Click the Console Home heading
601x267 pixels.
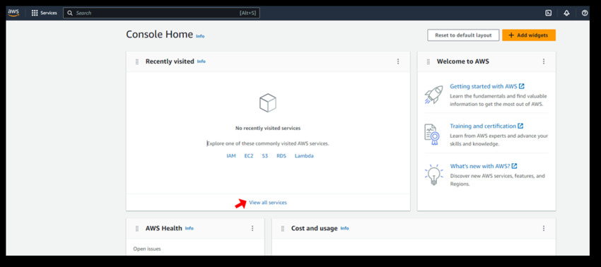(x=160, y=35)
